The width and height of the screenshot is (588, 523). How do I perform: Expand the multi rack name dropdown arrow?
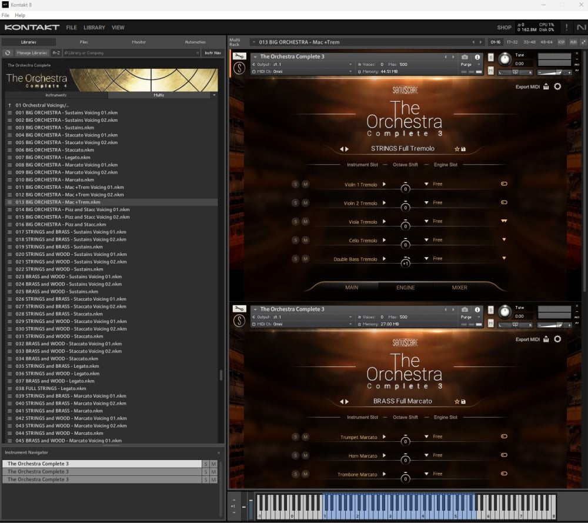click(254, 42)
